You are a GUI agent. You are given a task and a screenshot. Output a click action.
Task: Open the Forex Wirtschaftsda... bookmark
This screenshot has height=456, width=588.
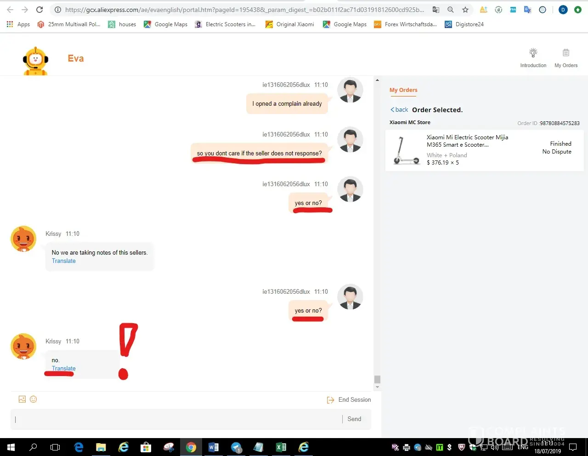point(405,24)
